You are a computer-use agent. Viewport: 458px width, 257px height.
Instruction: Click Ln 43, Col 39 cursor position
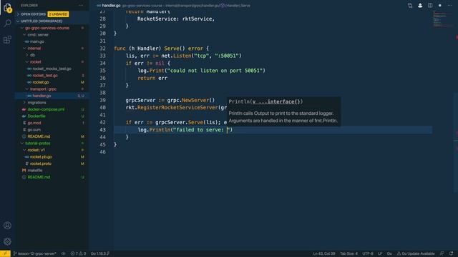coord(324,253)
